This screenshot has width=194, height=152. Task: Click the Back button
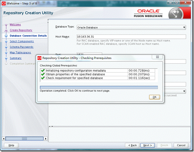[132, 145]
